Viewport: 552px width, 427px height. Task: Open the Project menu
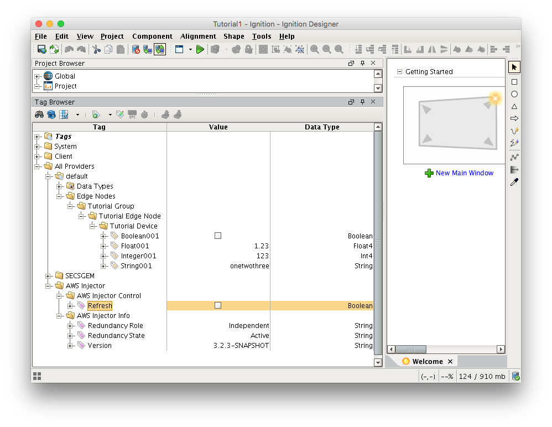coord(112,37)
